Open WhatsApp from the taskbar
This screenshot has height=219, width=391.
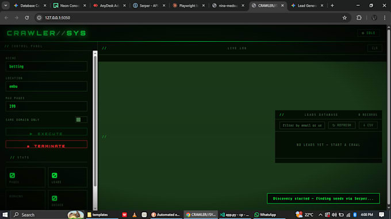tap(265, 214)
